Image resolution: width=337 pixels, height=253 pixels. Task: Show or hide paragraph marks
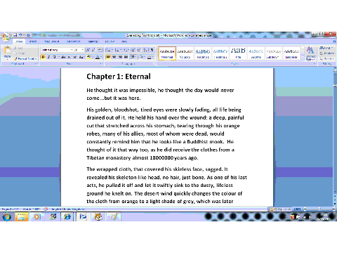152,50
